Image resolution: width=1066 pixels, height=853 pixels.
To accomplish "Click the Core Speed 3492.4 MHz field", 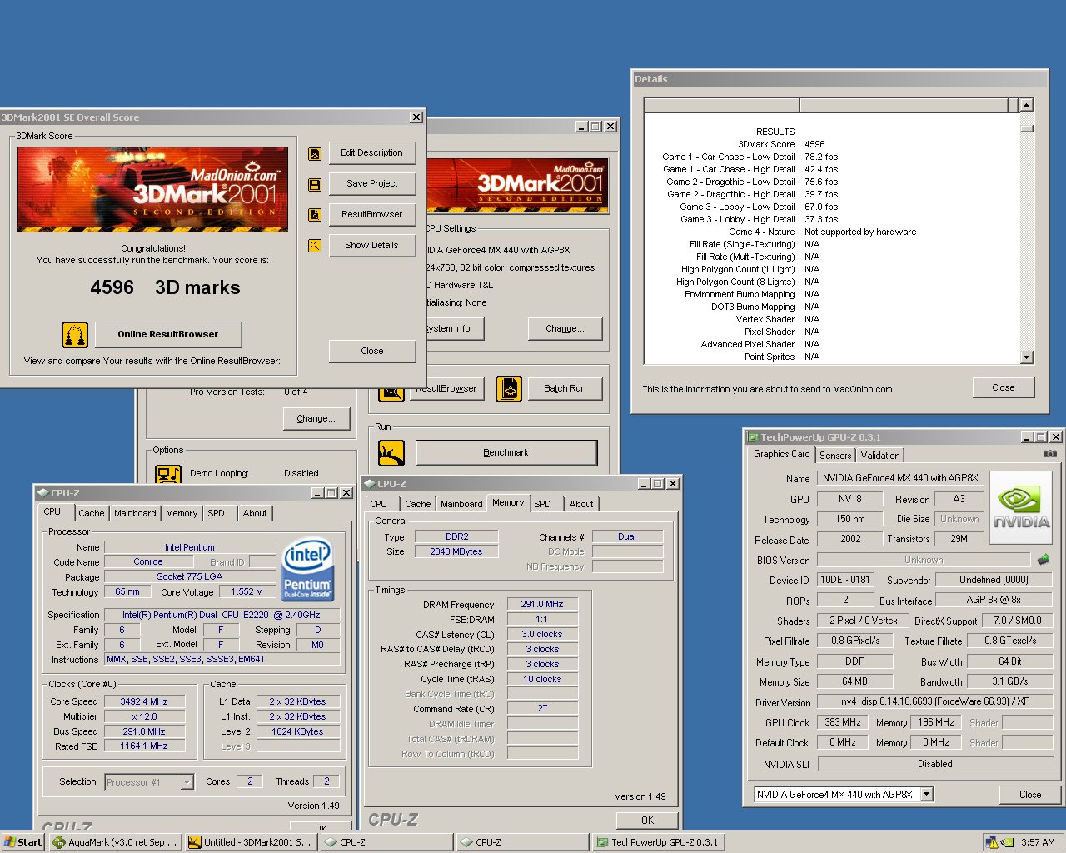I will point(144,702).
